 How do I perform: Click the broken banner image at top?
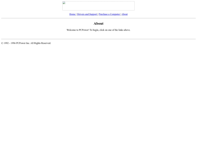98,6
